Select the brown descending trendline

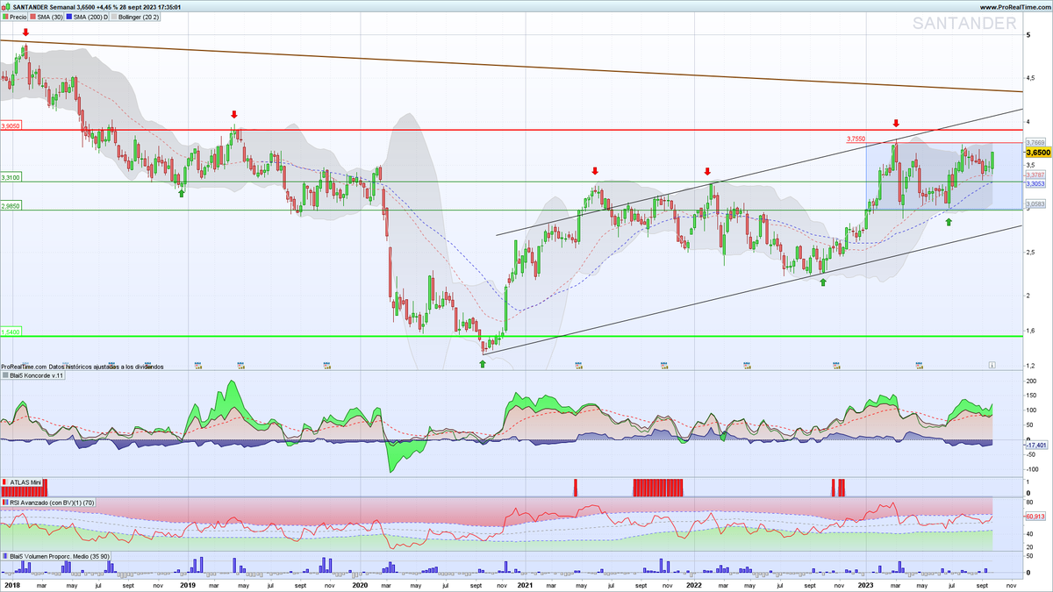point(512,66)
